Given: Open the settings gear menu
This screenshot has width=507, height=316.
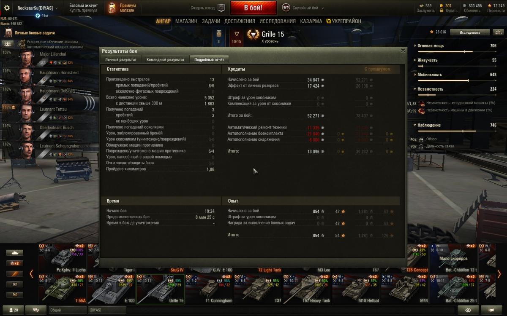Looking at the screenshot, I should pyautogui.click(x=7, y=8).
